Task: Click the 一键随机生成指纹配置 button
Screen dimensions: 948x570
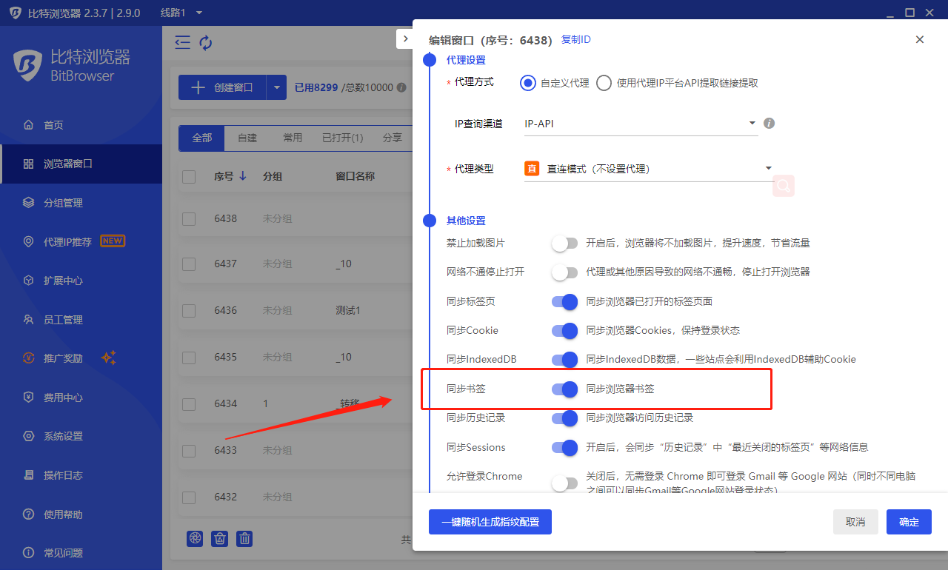Action: point(490,522)
